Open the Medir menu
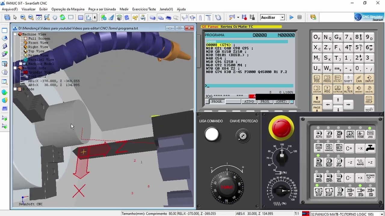 (124, 9)
